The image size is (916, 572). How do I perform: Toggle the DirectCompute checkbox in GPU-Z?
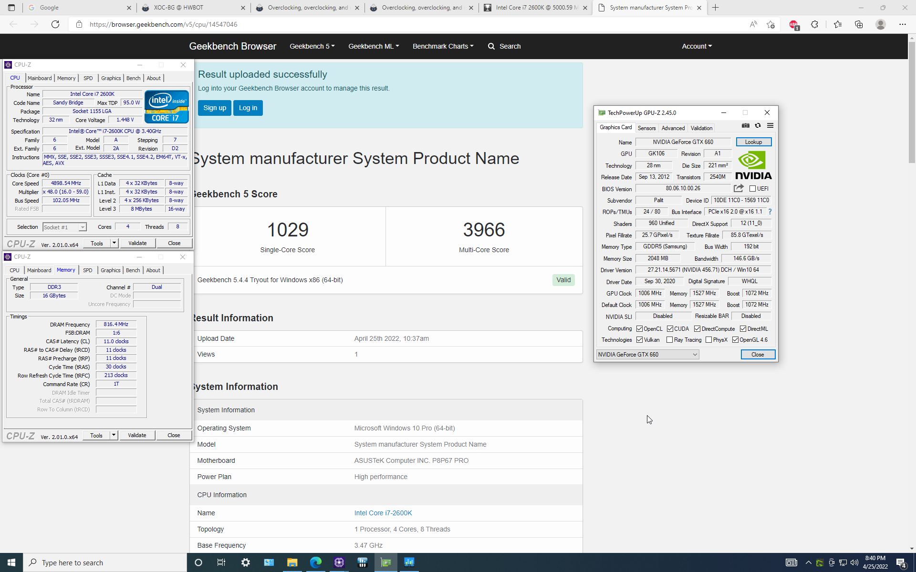click(x=697, y=329)
